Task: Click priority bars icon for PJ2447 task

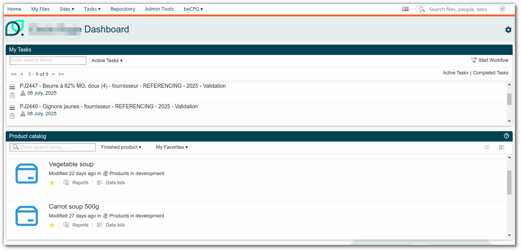Action: [x=12, y=87]
